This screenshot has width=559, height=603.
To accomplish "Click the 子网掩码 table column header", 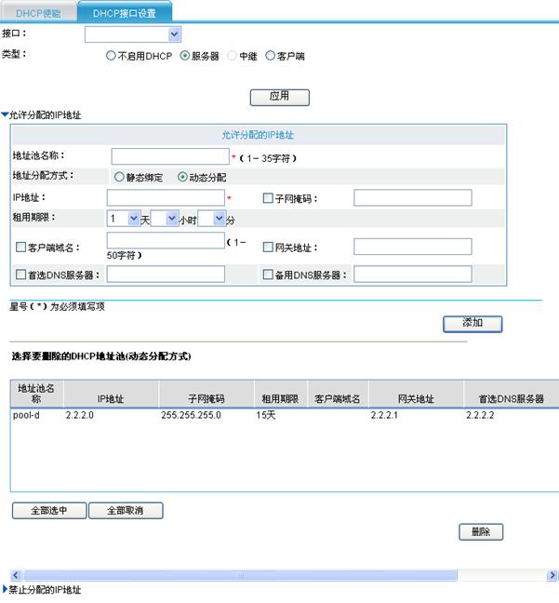I will click(x=206, y=394).
